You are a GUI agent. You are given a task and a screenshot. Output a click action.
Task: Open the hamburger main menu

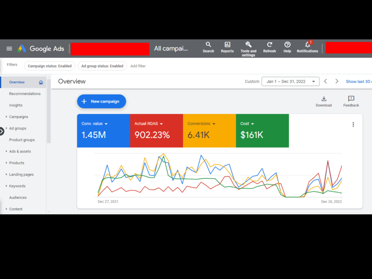pyautogui.click(x=9, y=49)
